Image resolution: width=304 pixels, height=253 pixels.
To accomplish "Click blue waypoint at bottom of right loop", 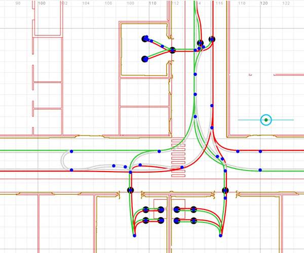I will (x=221, y=235).
